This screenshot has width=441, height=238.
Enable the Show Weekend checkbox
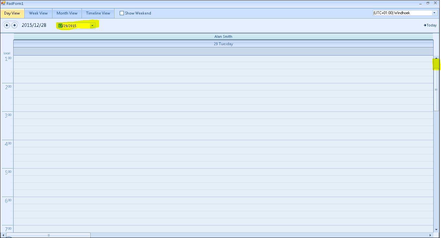(122, 13)
